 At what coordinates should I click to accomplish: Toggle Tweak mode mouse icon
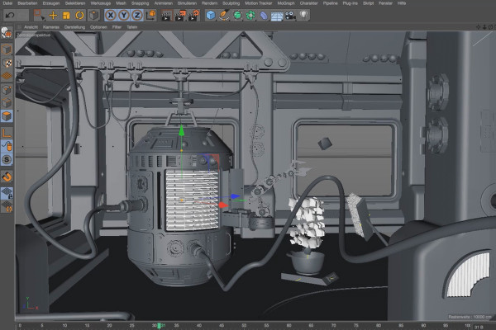(7, 146)
